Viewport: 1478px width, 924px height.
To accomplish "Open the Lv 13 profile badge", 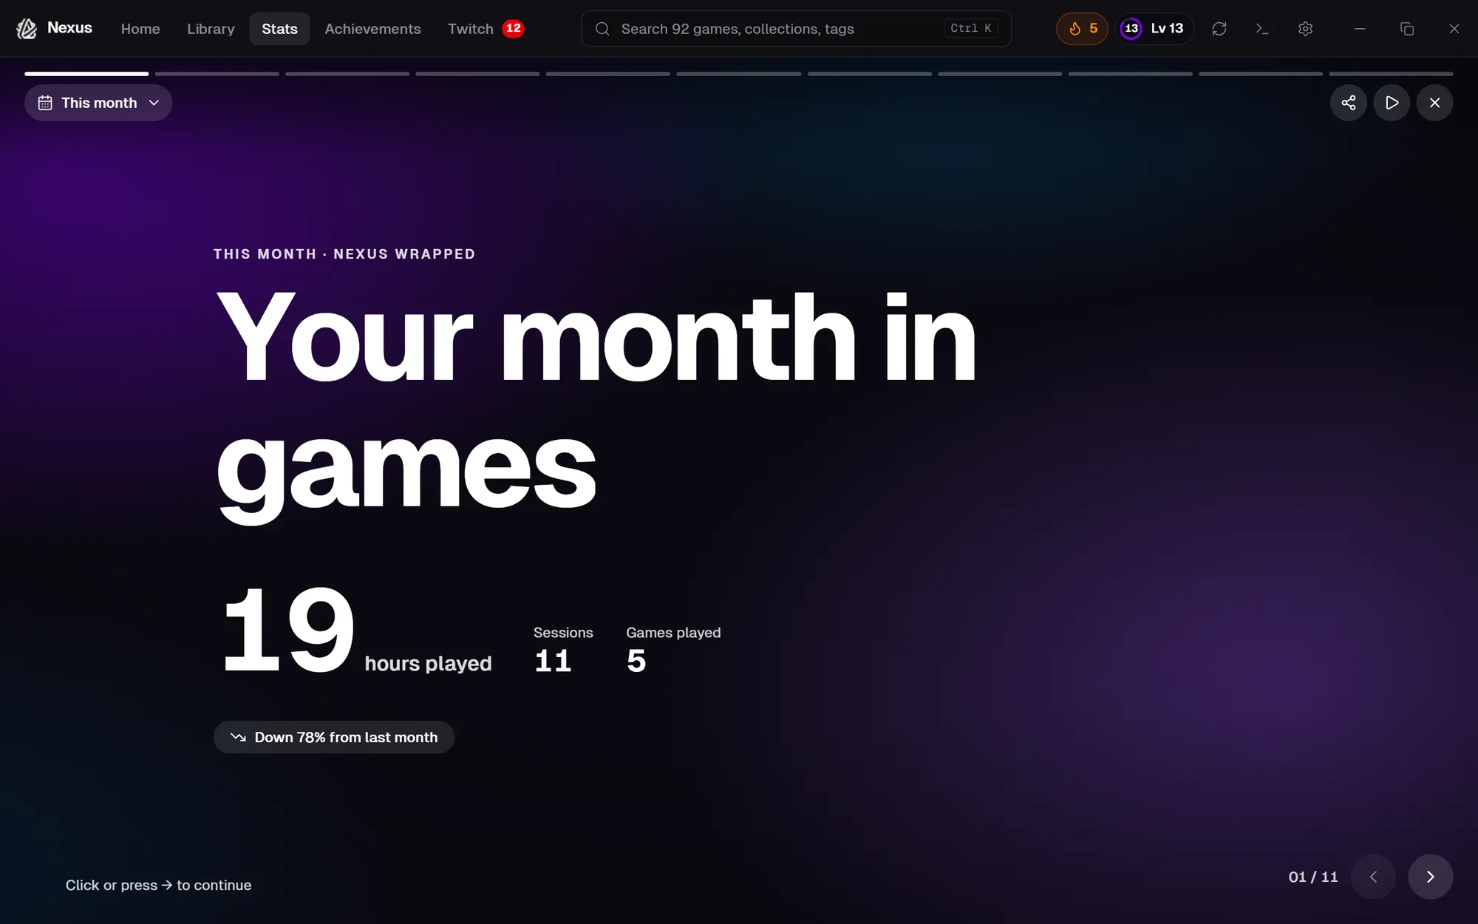I will point(1154,29).
